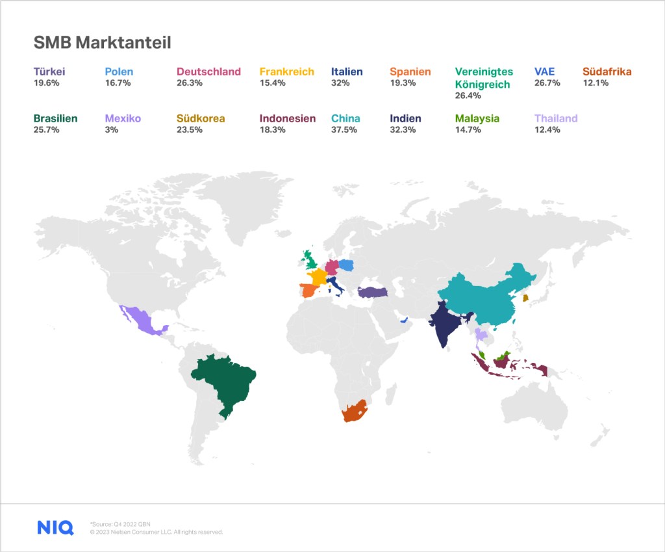Image resolution: width=665 pixels, height=552 pixels.
Task: Click the SMB Marktanteil heading
Action: 102,43
